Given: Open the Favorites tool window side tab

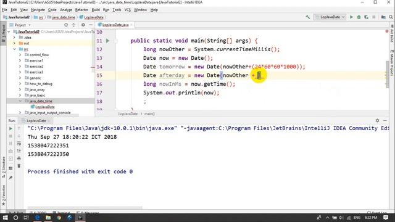Looking at the screenshot, I should (4, 195).
